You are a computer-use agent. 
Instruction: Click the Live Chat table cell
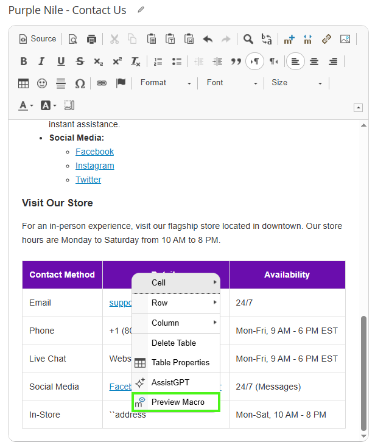click(62, 359)
